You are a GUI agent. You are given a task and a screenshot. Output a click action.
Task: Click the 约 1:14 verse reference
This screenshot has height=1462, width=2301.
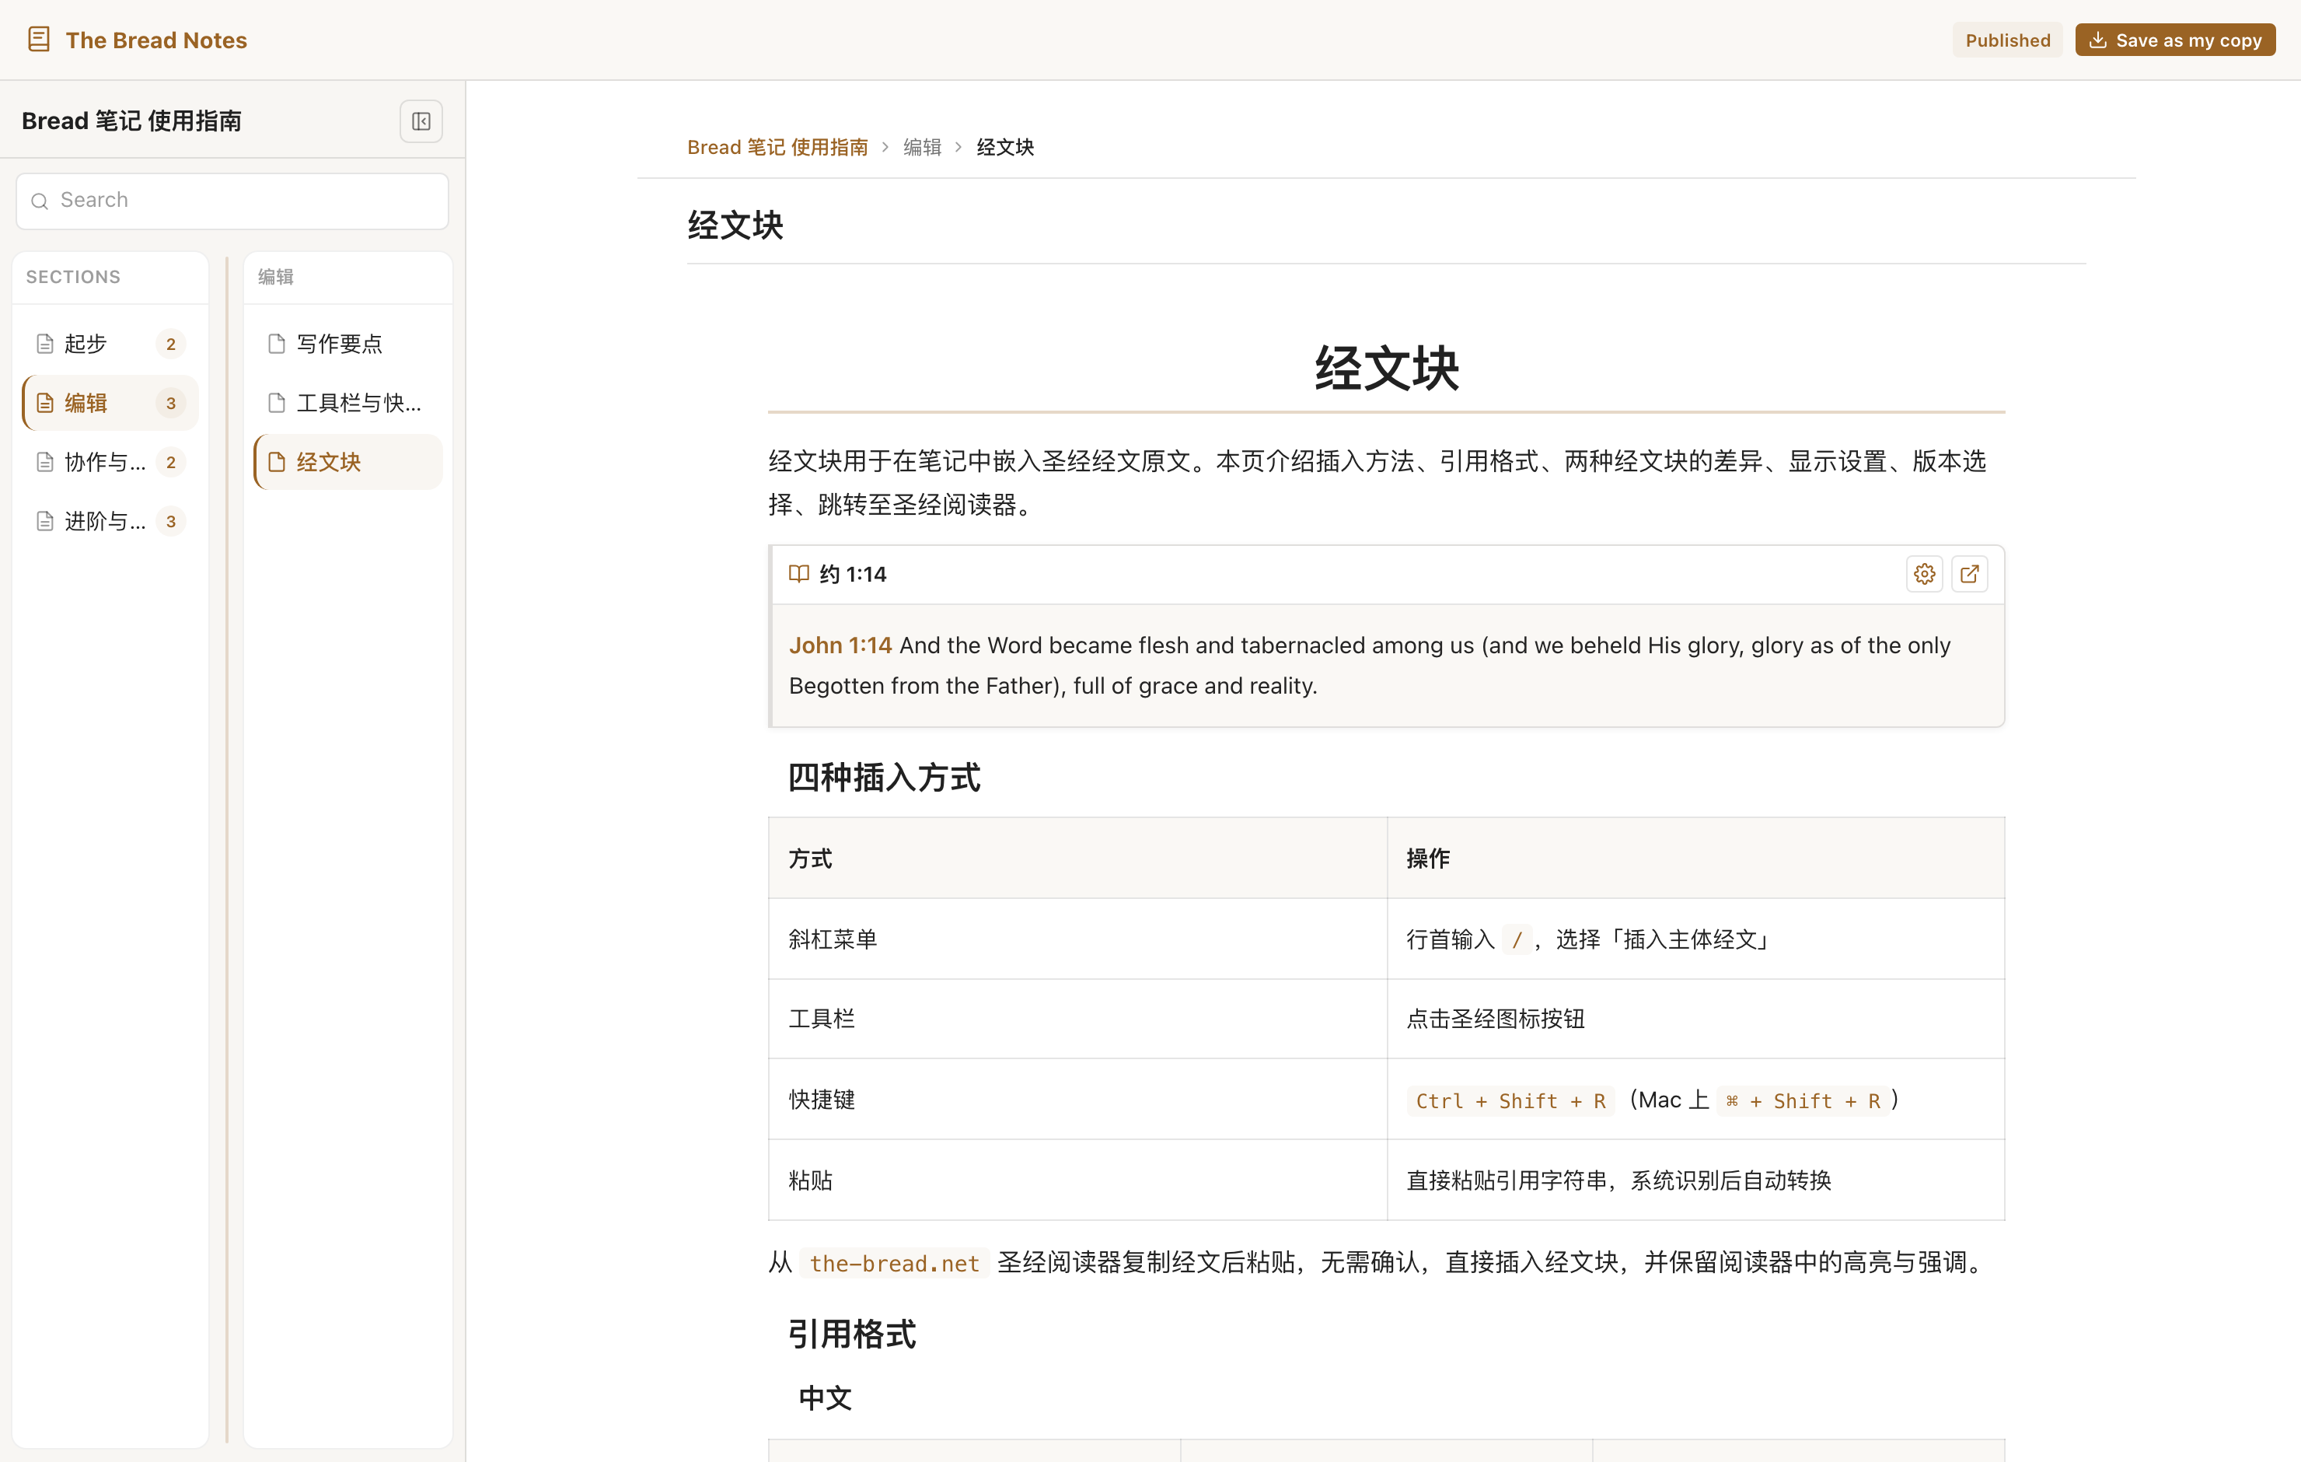tap(852, 574)
